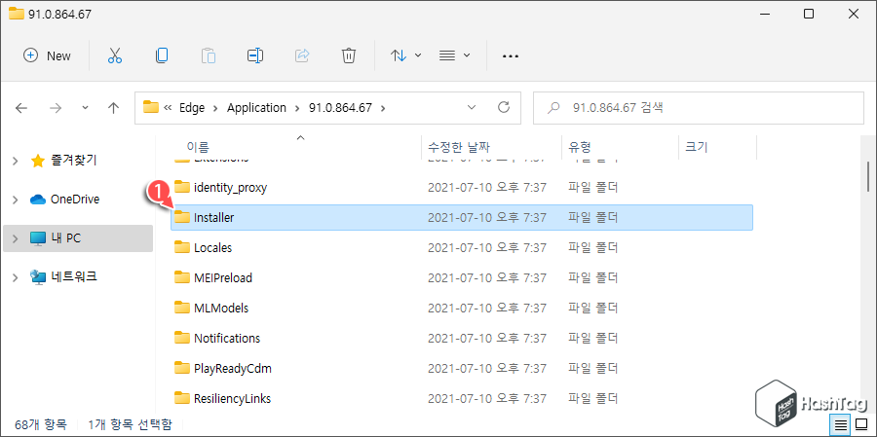The image size is (877, 437).
Task: Click the New button in the toolbar
Action: [x=47, y=55]
